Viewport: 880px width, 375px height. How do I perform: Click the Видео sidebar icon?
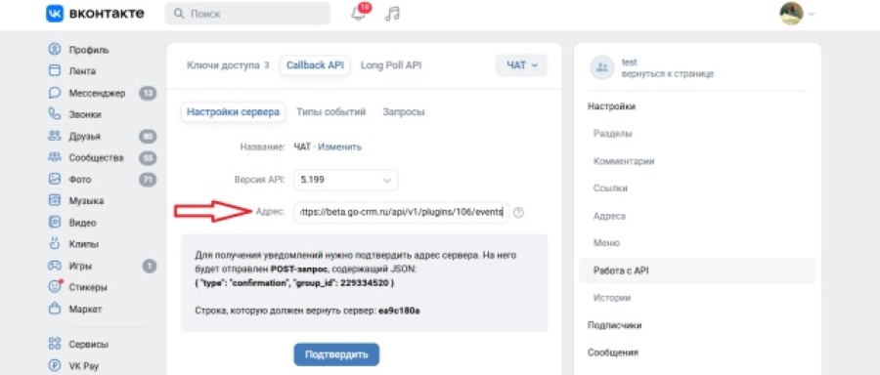pyautogui.click(x=55, y=223)
